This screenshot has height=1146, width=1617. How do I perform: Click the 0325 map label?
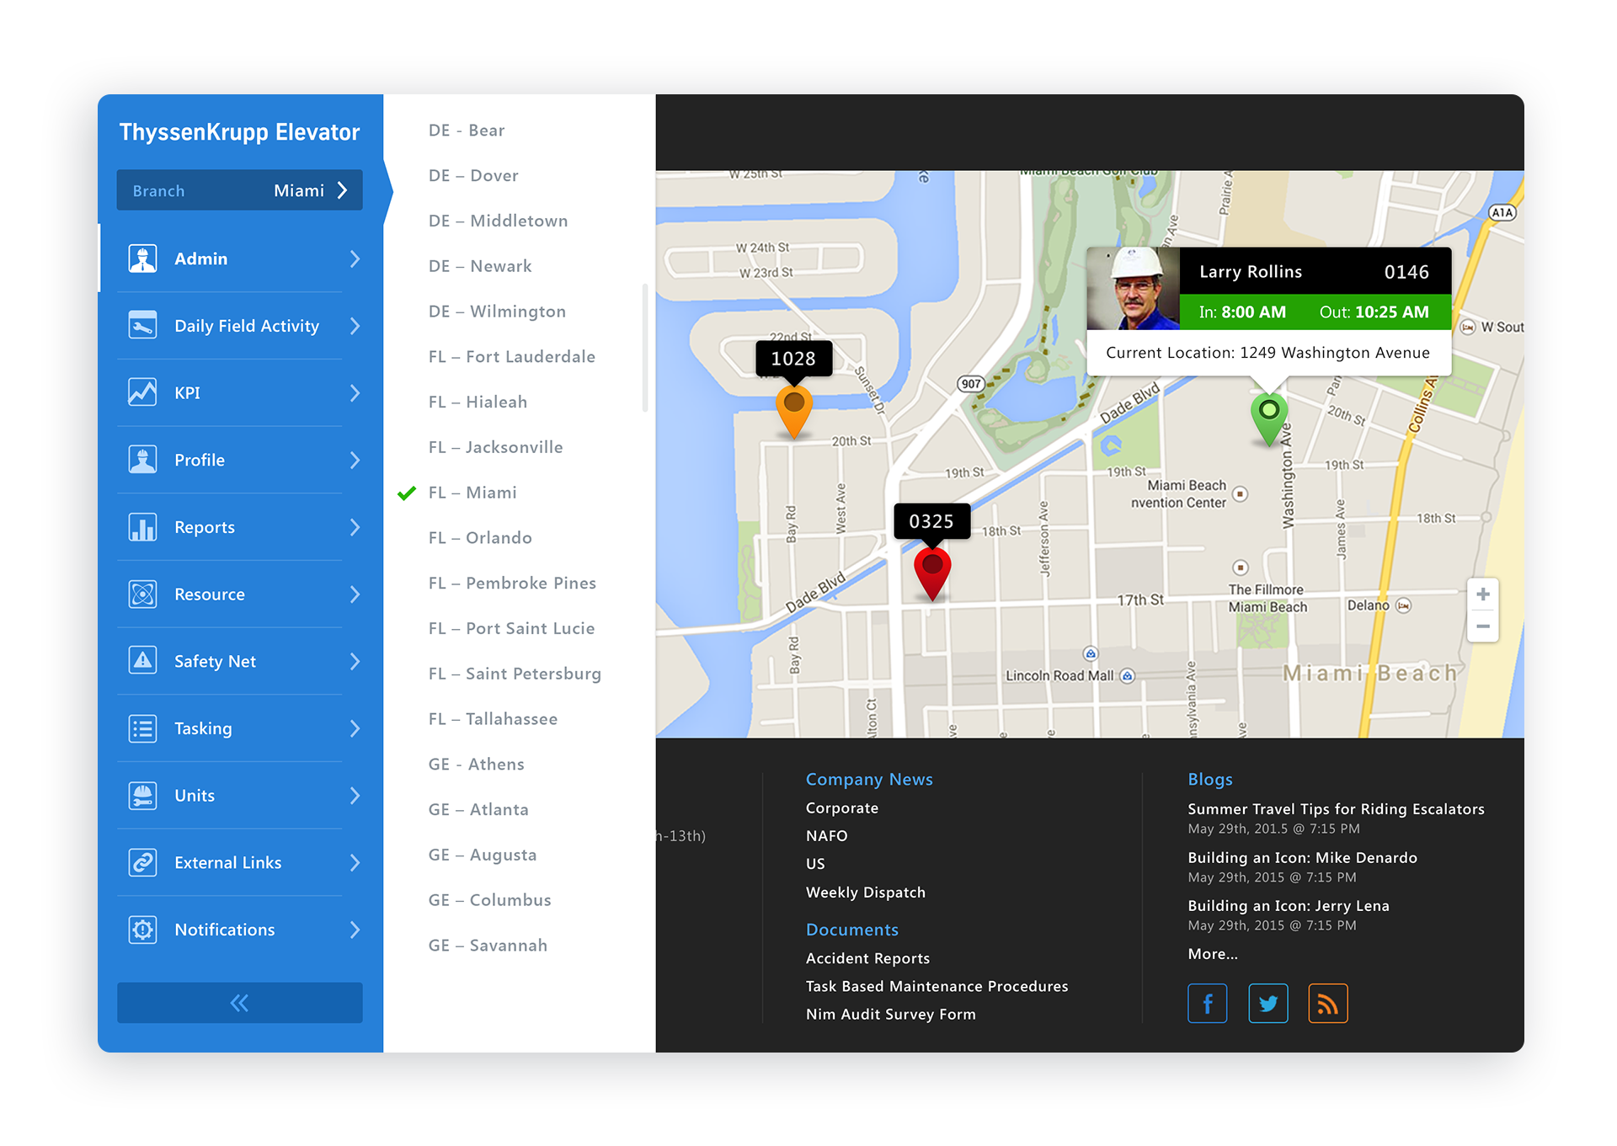tap(932, 521)
